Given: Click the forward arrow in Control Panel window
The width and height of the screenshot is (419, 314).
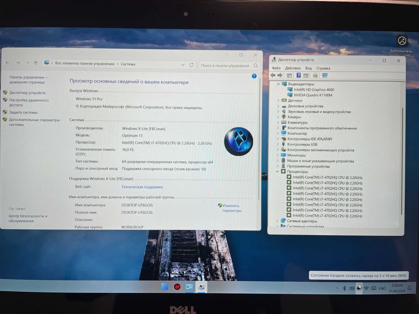Looking at the screenshot, I should coord(18,63).
